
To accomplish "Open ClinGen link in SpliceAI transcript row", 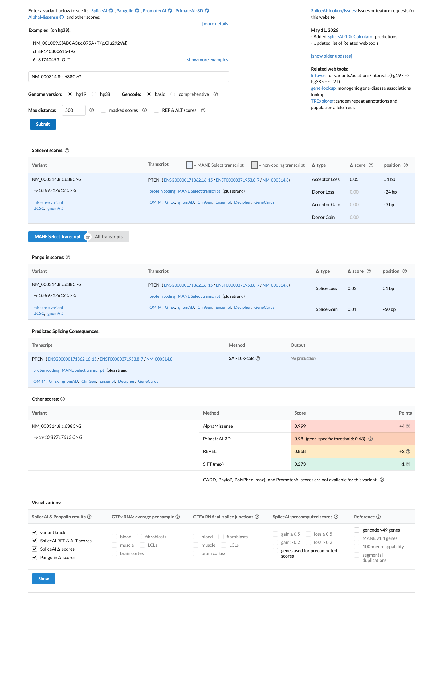I will (205, 202).
